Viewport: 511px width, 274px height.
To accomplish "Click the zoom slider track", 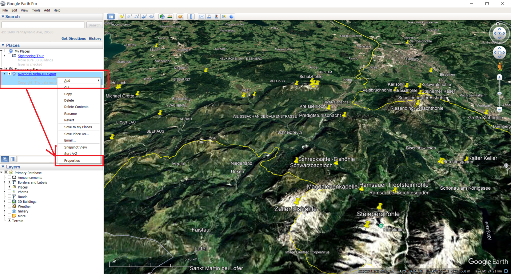I will [499, 93].
